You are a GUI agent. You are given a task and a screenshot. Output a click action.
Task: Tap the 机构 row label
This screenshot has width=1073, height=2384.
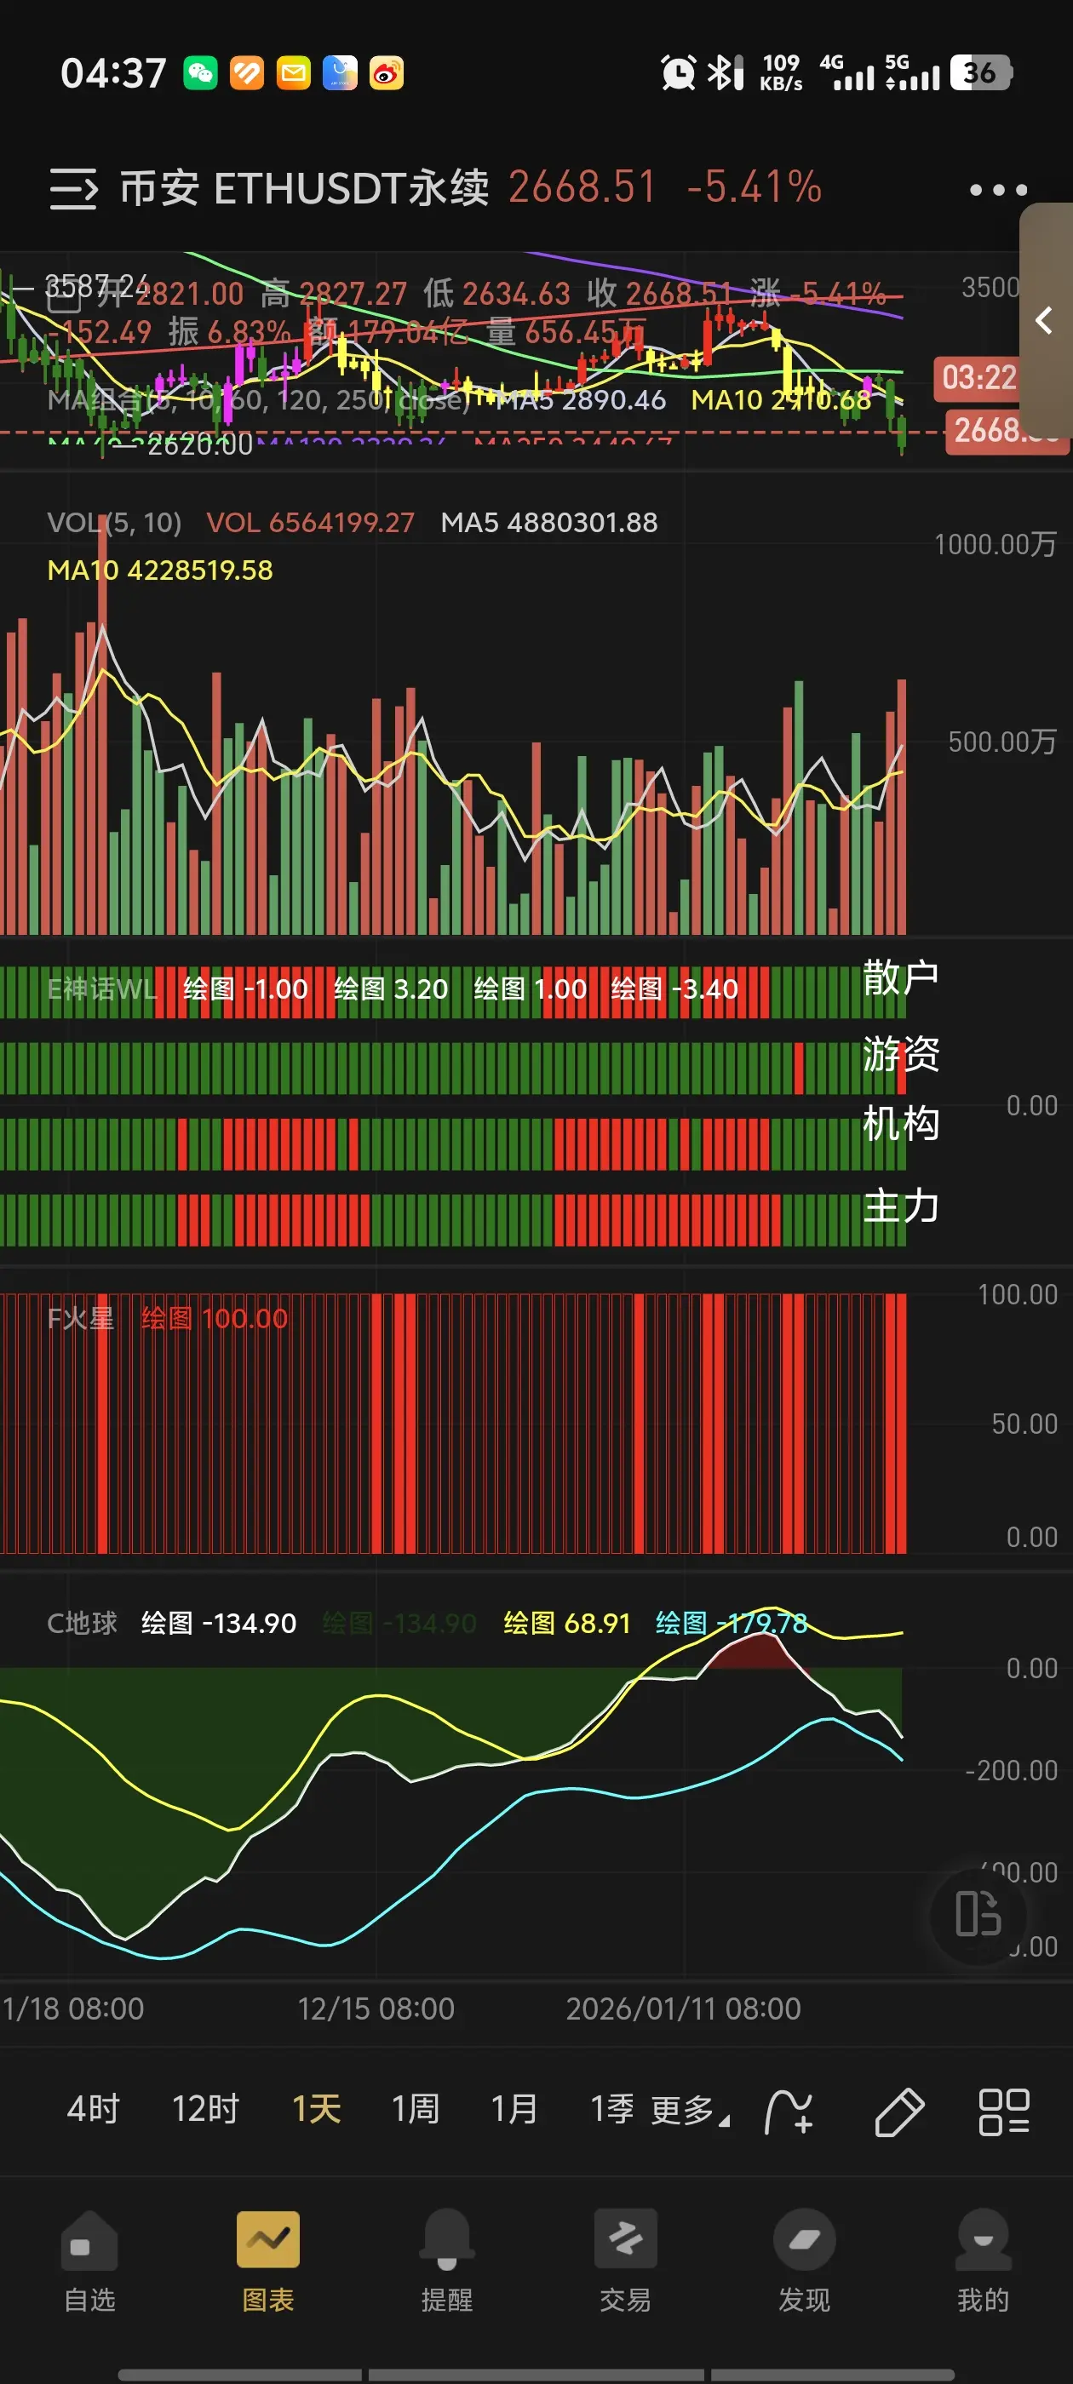[901, 1124]
